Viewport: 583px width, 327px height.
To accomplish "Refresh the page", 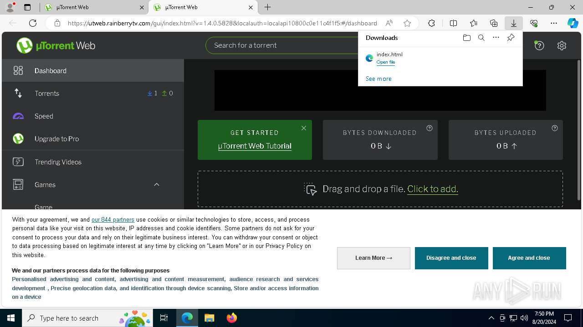I will pyautogui.click(x=33, y=23).
